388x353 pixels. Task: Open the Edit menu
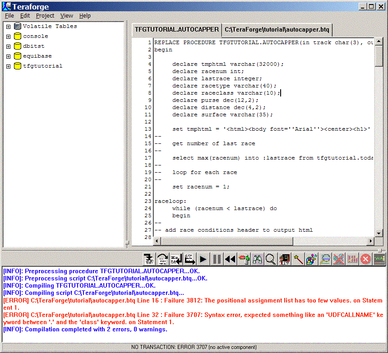coord(25,16)
